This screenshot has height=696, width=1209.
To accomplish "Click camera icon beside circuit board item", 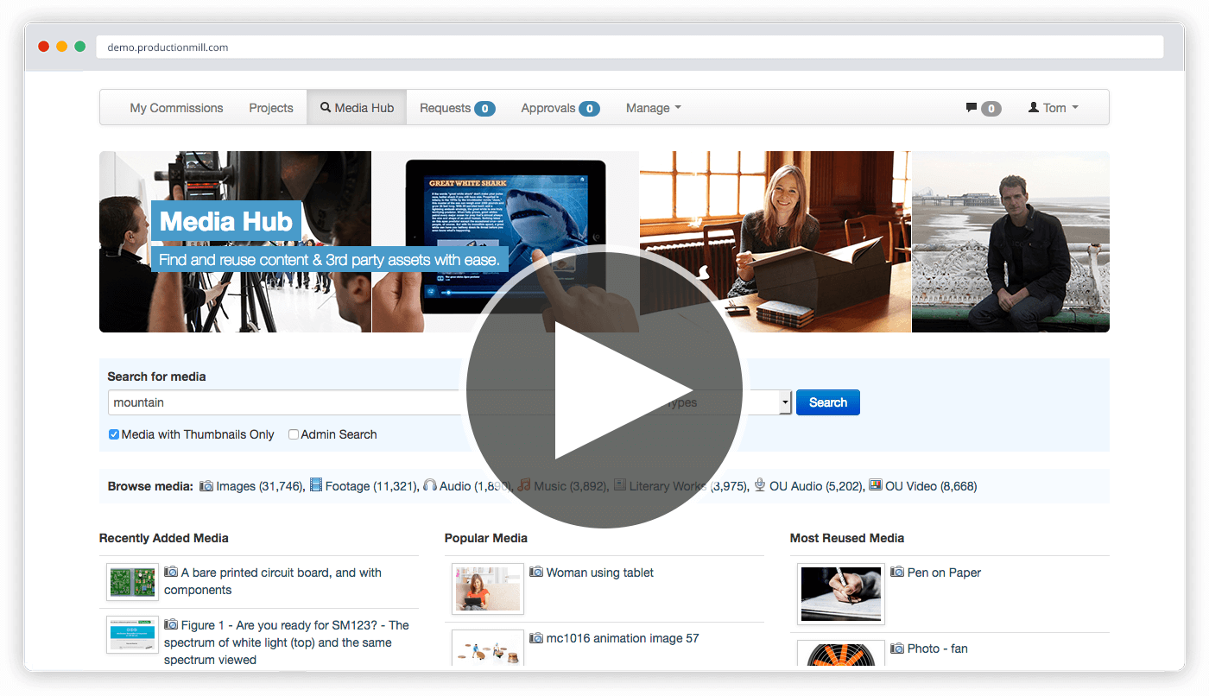I will [x=171, y=573].
